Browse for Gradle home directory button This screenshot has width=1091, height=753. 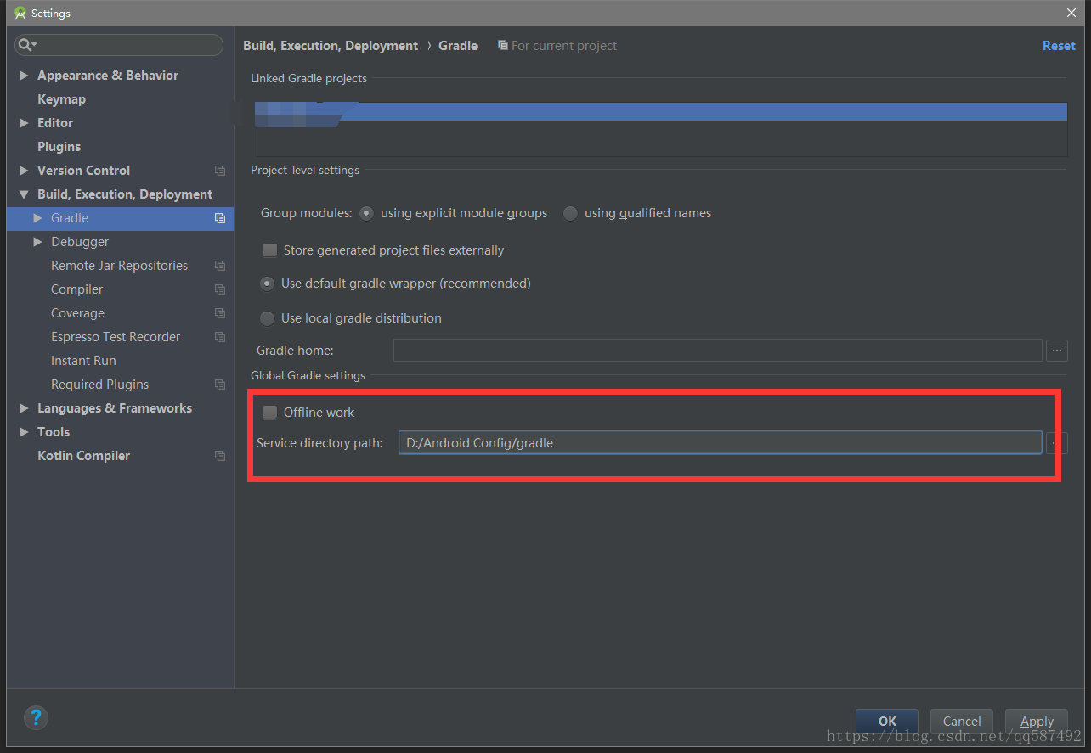1057,350
